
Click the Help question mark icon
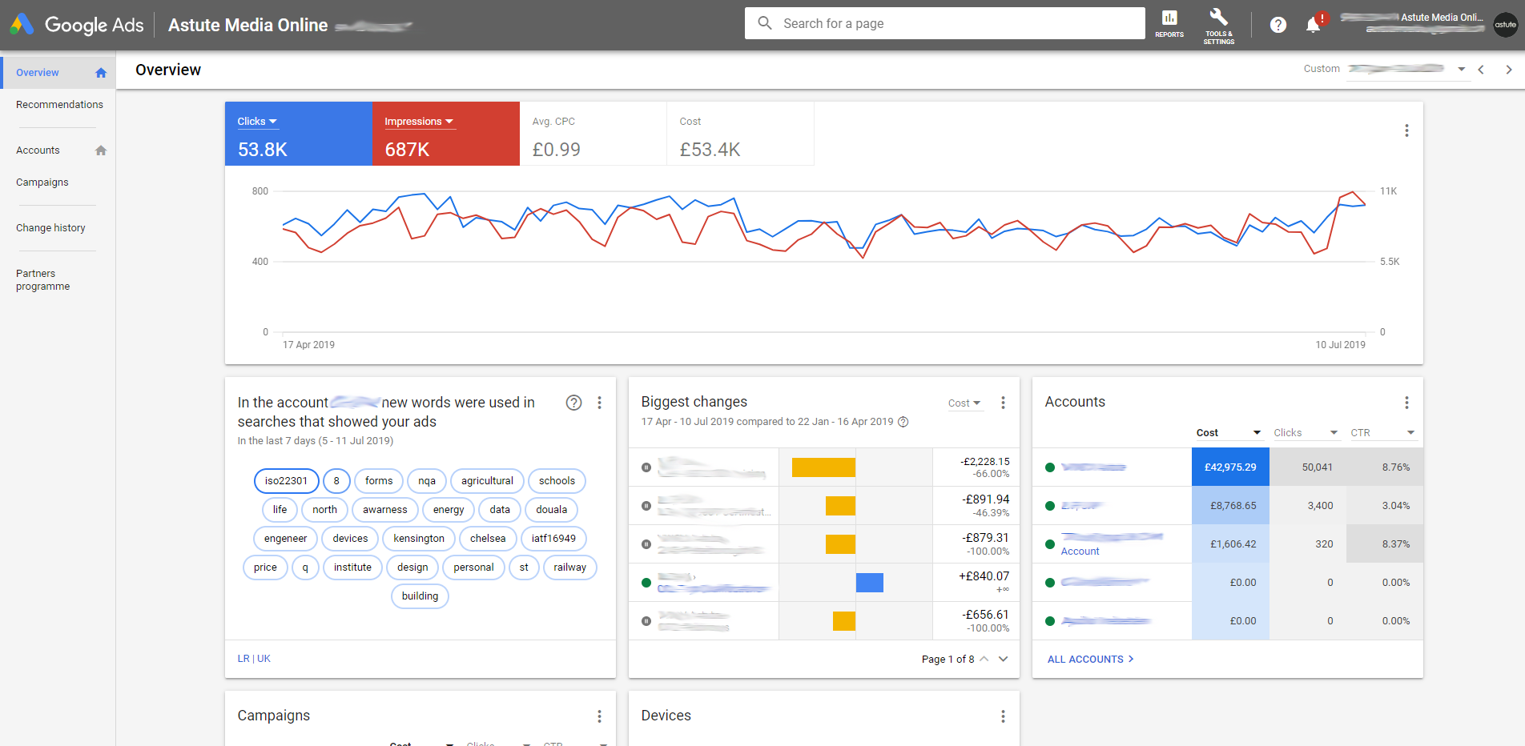point(1278,25)
